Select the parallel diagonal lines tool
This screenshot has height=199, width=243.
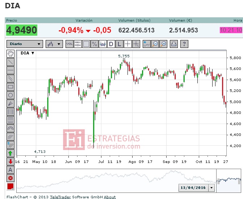(11, 79)
